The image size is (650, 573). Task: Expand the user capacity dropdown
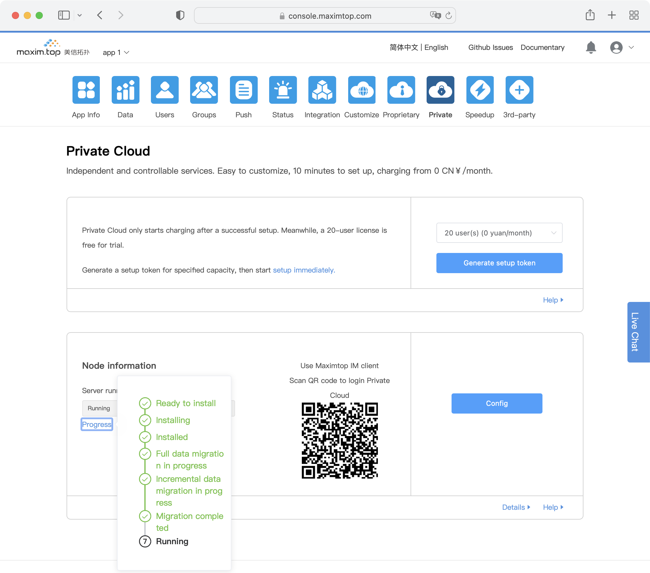tap(498, 232)
